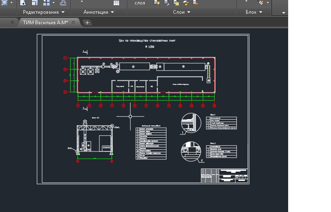Open the dropdown arrow next to the Array icon
The image size is (331, 212).
click(53, 2)
